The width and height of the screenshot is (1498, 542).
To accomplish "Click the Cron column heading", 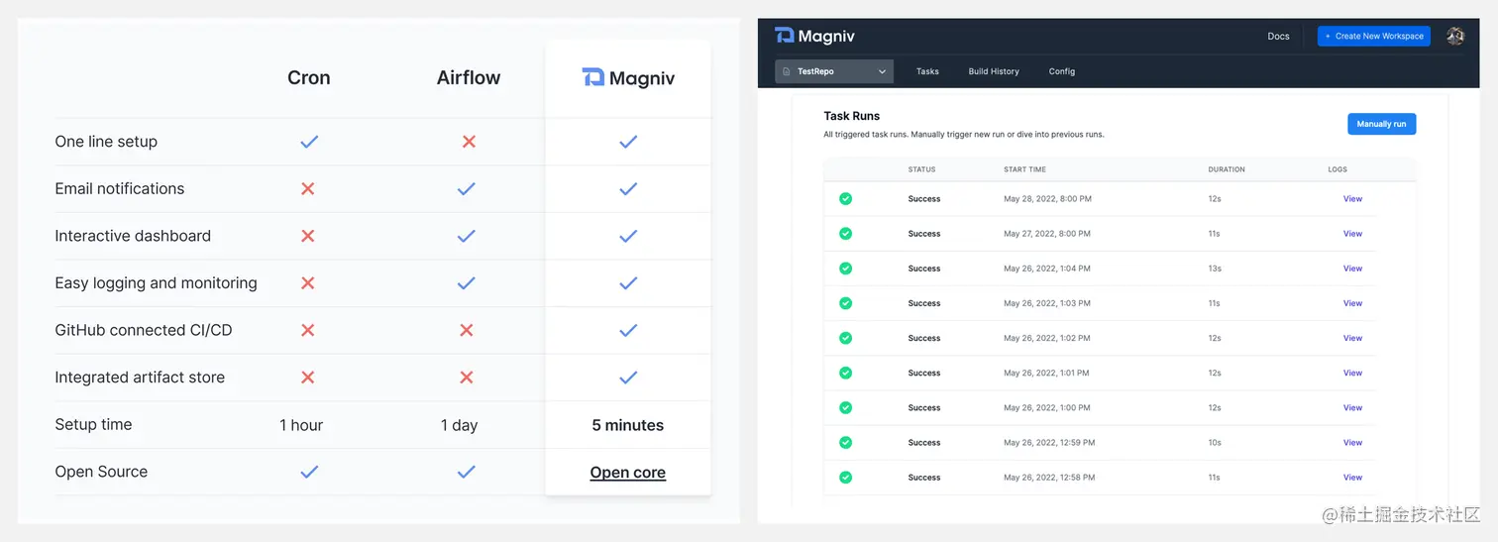I will (x=309, y=77).
